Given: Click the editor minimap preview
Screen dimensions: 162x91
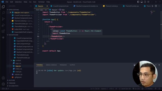Looking at the screenshot, I should tap(153, 12).
